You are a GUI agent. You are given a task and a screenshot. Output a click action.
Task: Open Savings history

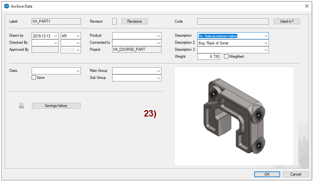56,106
